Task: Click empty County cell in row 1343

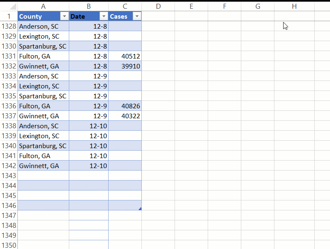Action: [x=44, y=176]
